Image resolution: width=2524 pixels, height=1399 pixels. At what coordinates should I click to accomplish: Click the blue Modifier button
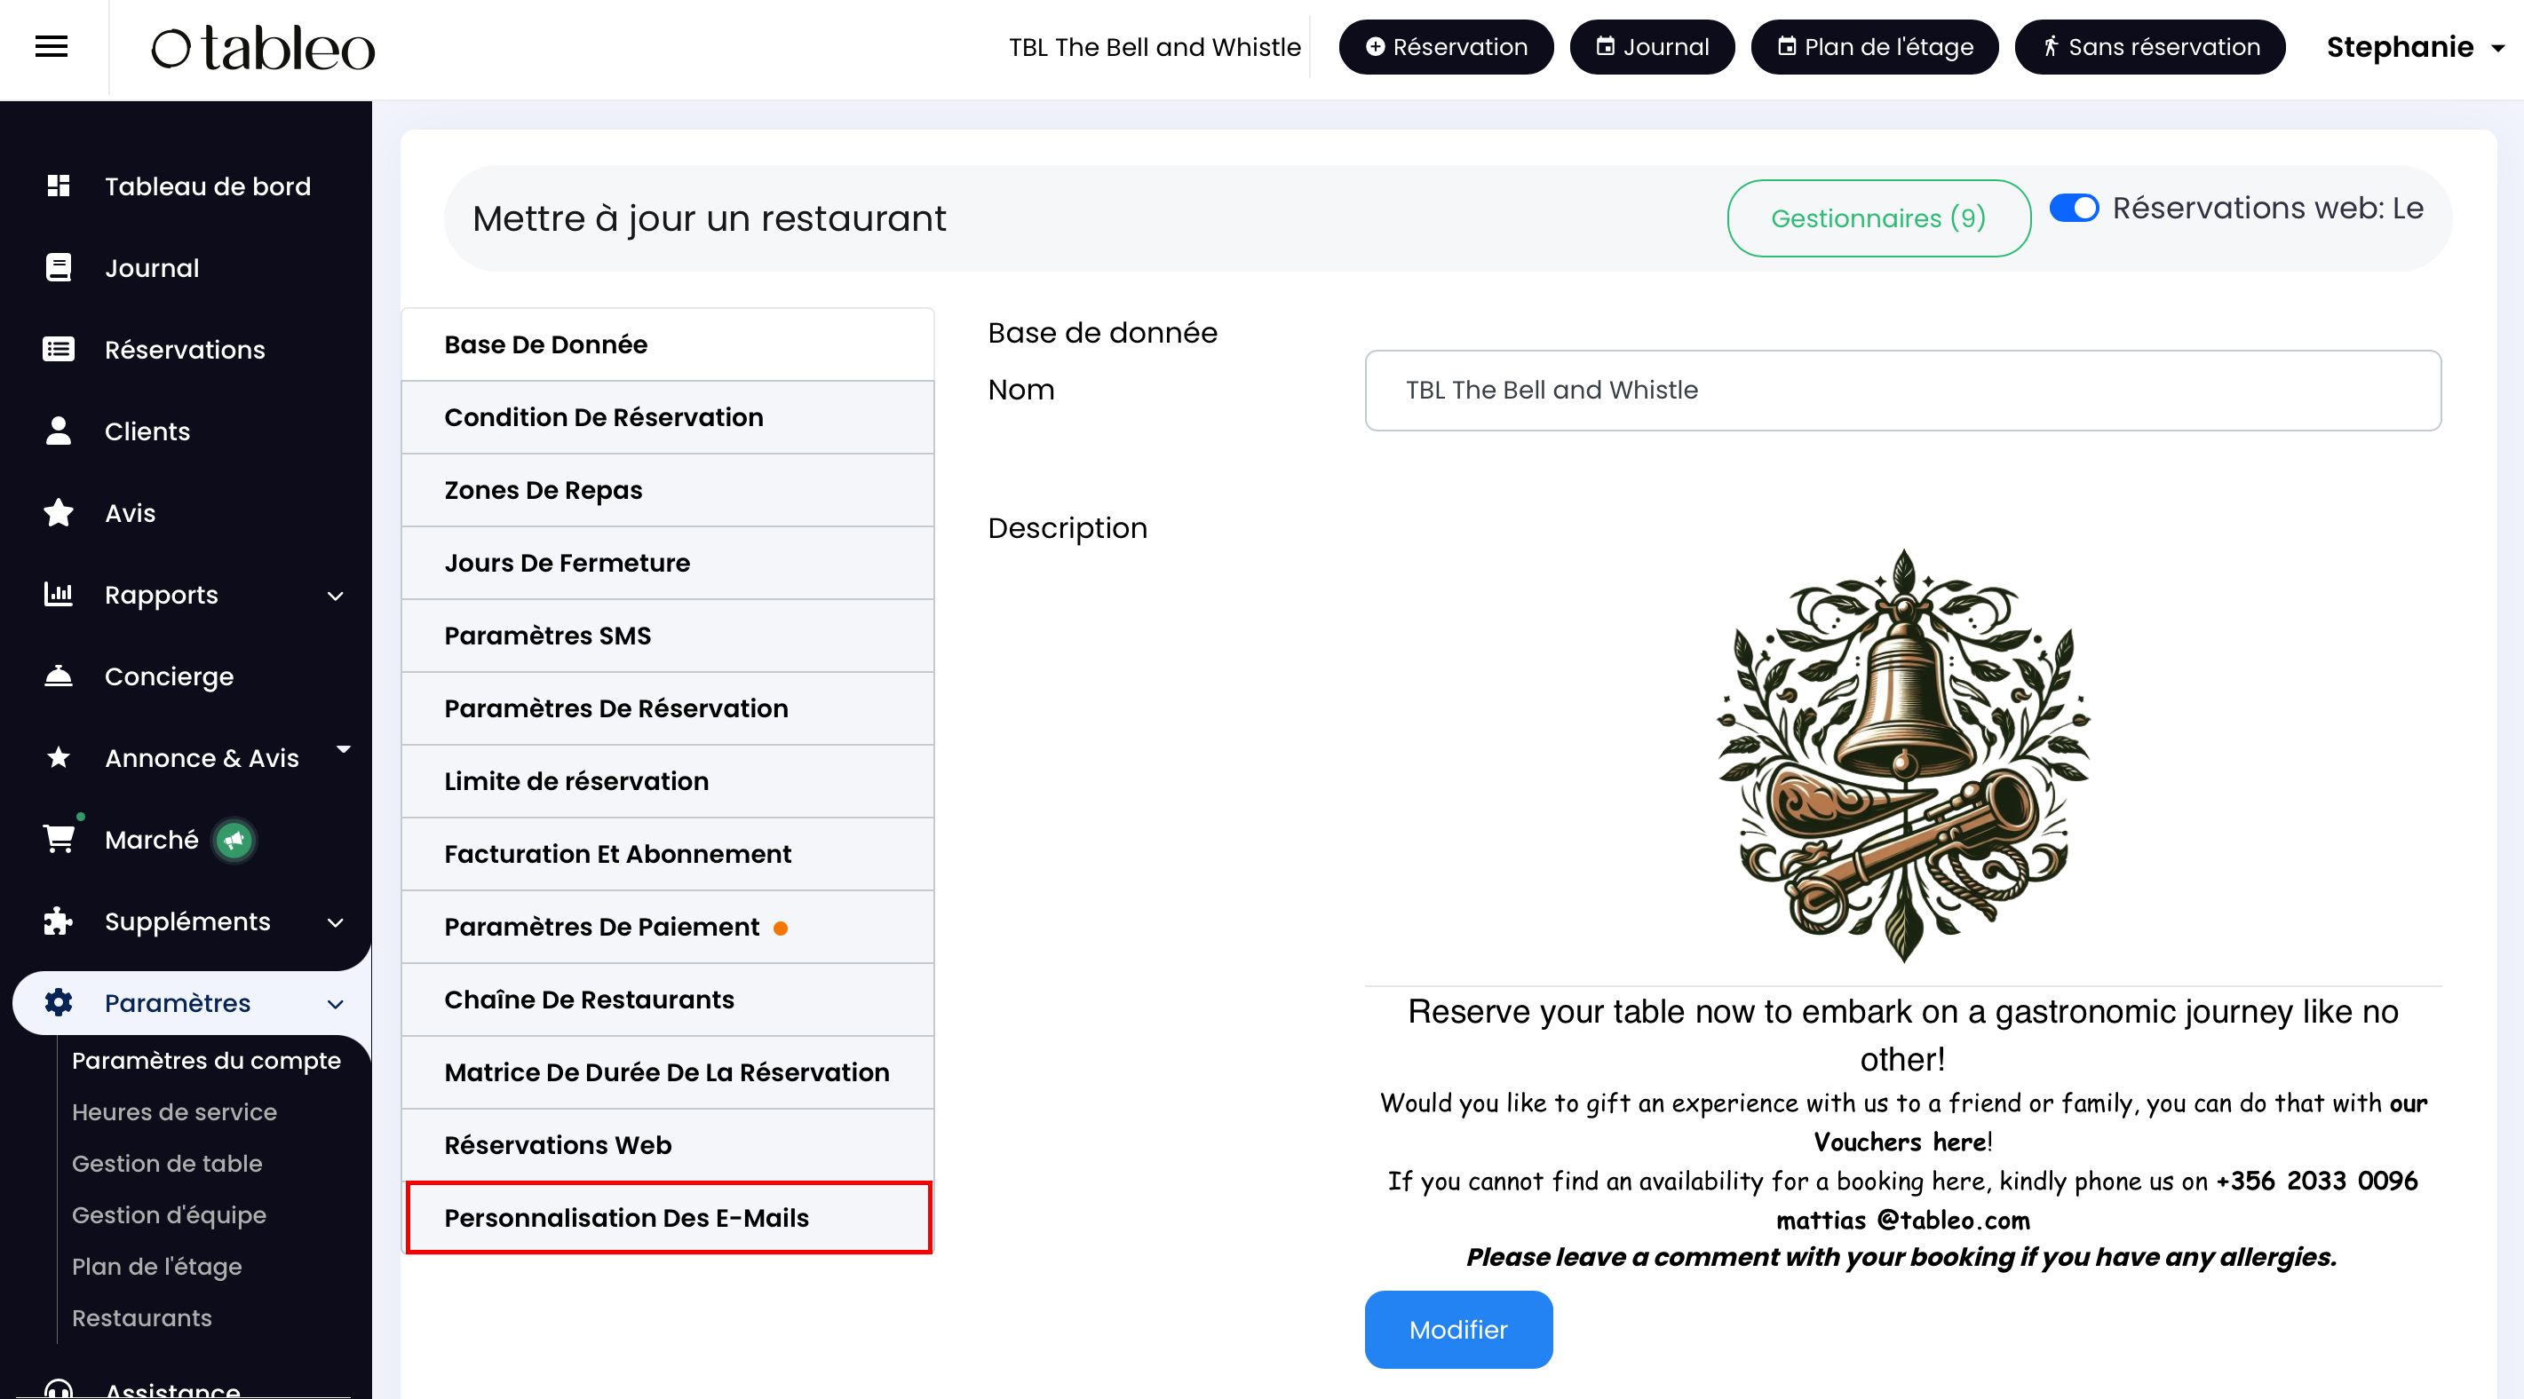[x=1457, y=1329]
